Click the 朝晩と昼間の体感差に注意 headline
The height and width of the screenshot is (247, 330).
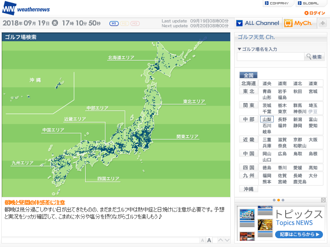pyautogui.click(x=35, y=203)
